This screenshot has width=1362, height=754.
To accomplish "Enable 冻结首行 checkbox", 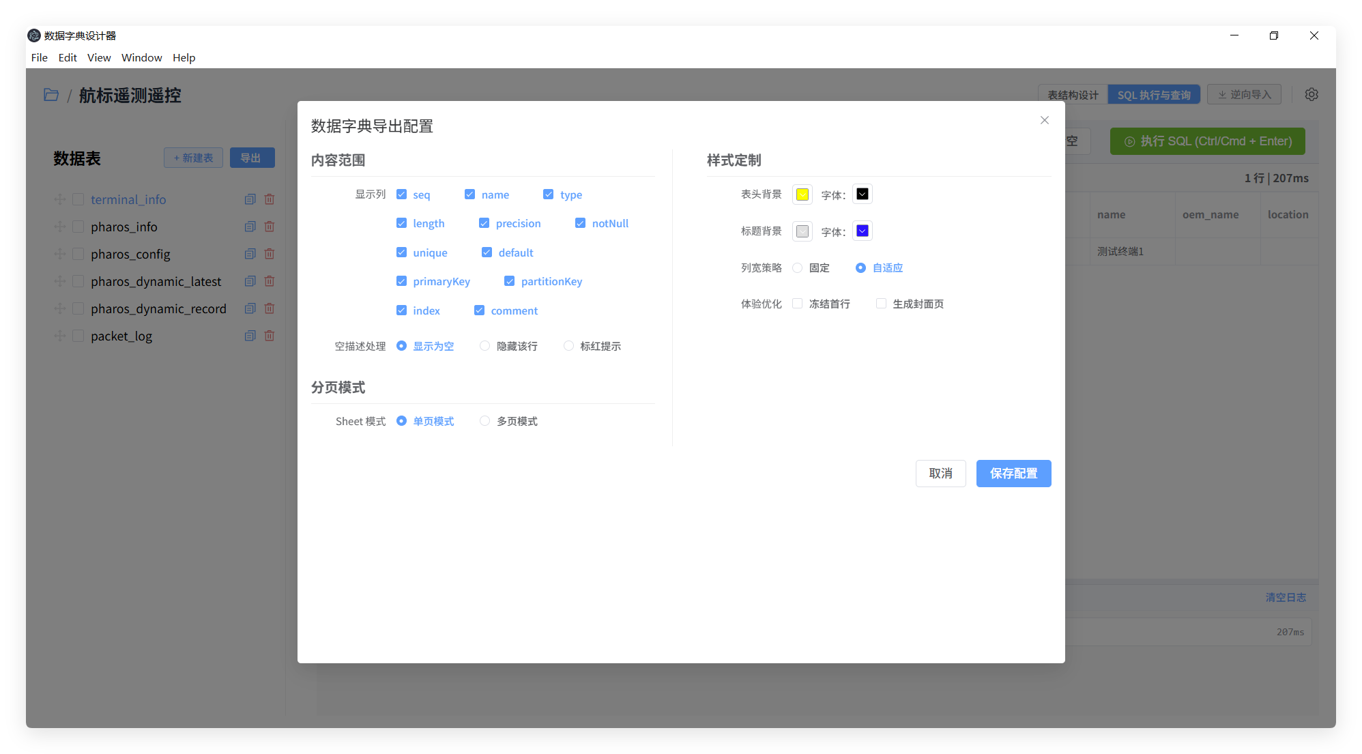I will coord(797,304).
